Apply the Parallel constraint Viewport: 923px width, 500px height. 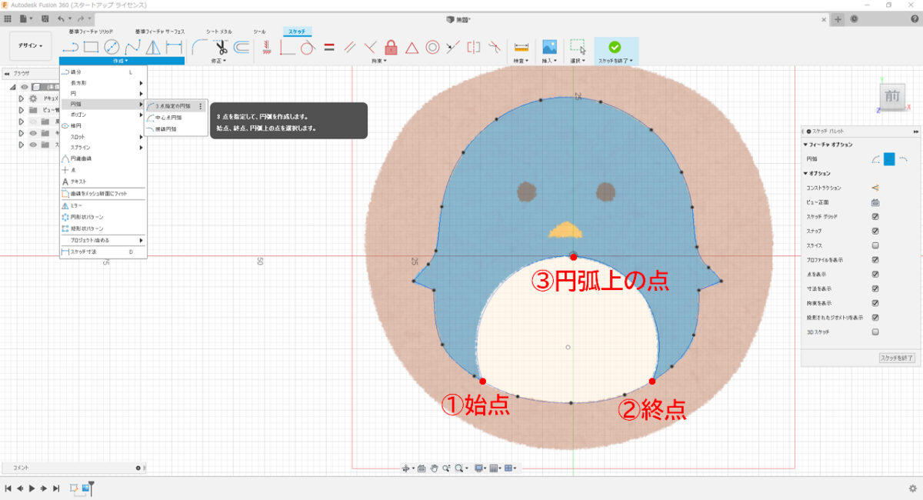[350, 47]
